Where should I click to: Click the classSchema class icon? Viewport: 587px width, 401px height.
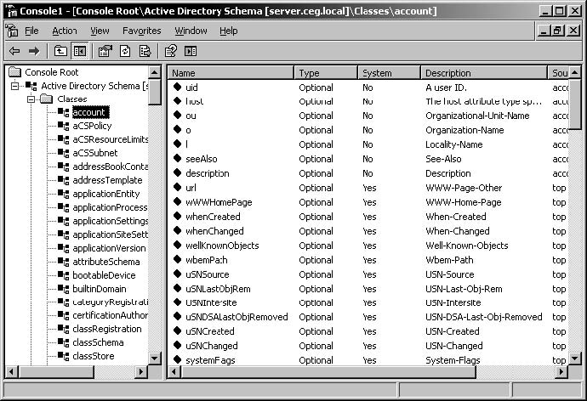pyautogui.click(x=63, y=342)
